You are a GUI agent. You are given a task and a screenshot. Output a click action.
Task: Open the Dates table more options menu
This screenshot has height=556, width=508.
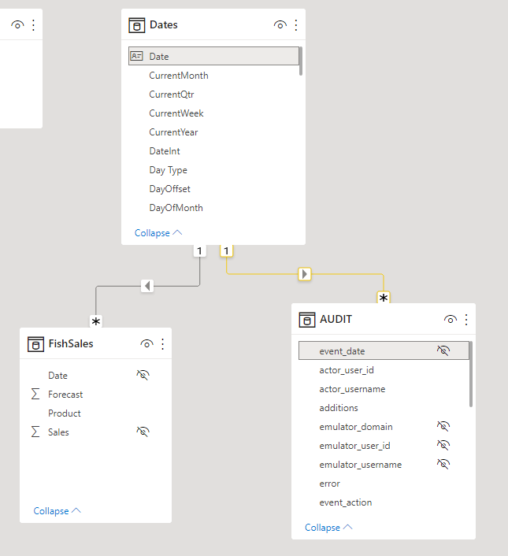click(296, 25)
